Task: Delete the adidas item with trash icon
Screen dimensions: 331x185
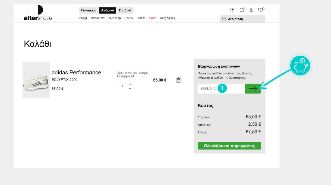Action: [x=178, y=80]
